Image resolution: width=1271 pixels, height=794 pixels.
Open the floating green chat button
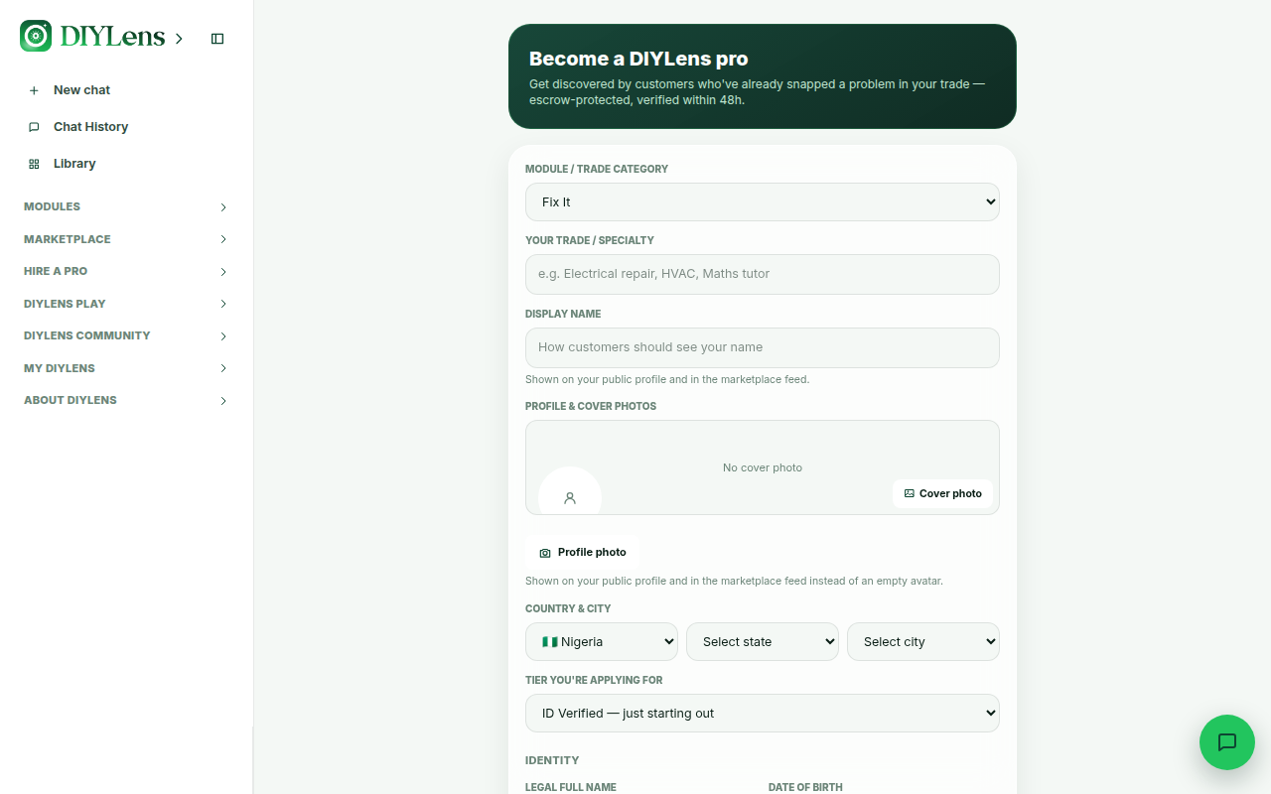(1227, 742)
